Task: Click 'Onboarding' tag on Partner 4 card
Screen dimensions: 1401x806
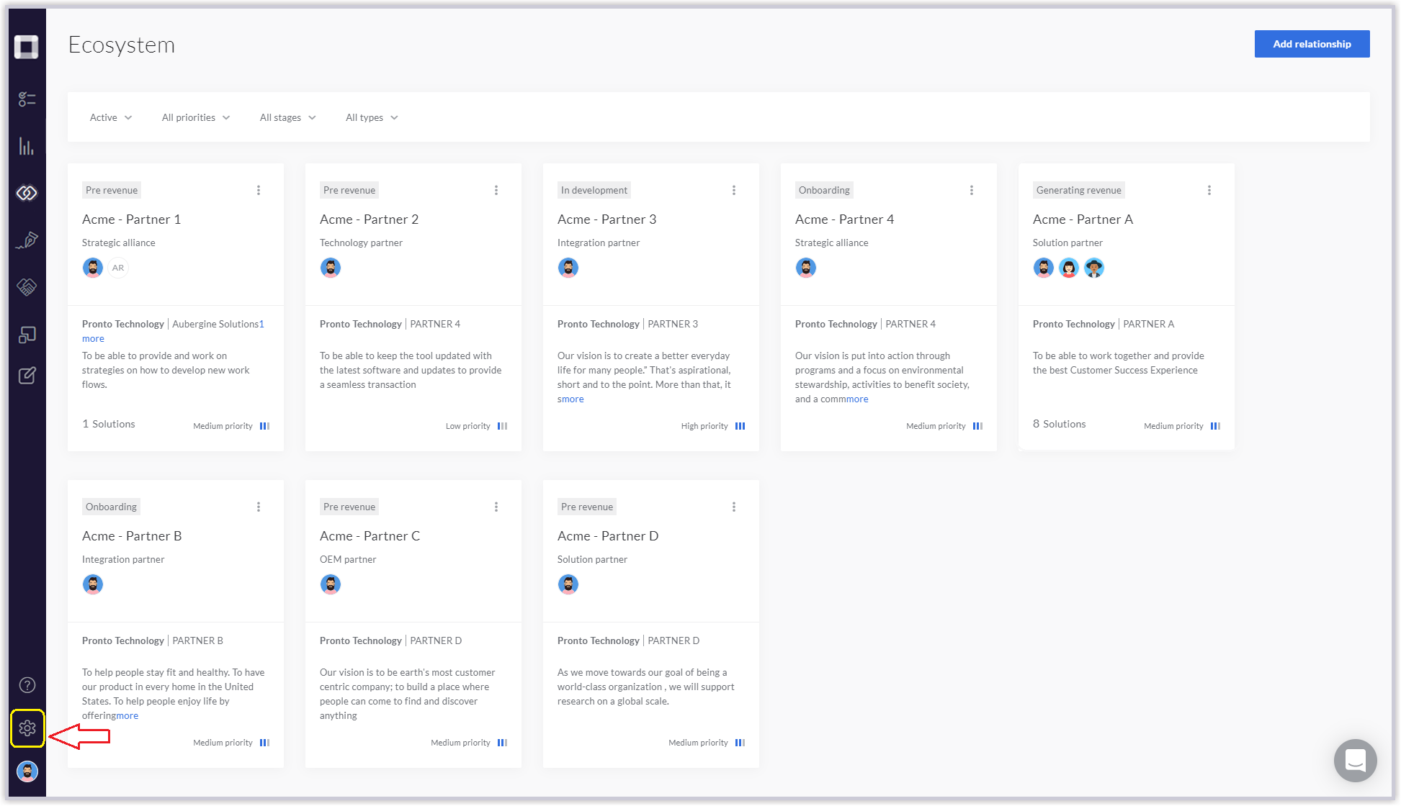Action: pyautogui.click(x=824, y=190)
